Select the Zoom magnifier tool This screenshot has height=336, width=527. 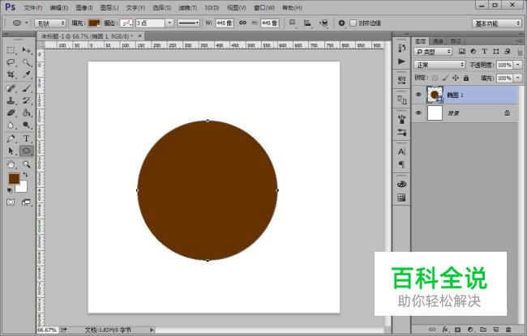(x=26, y=164)
